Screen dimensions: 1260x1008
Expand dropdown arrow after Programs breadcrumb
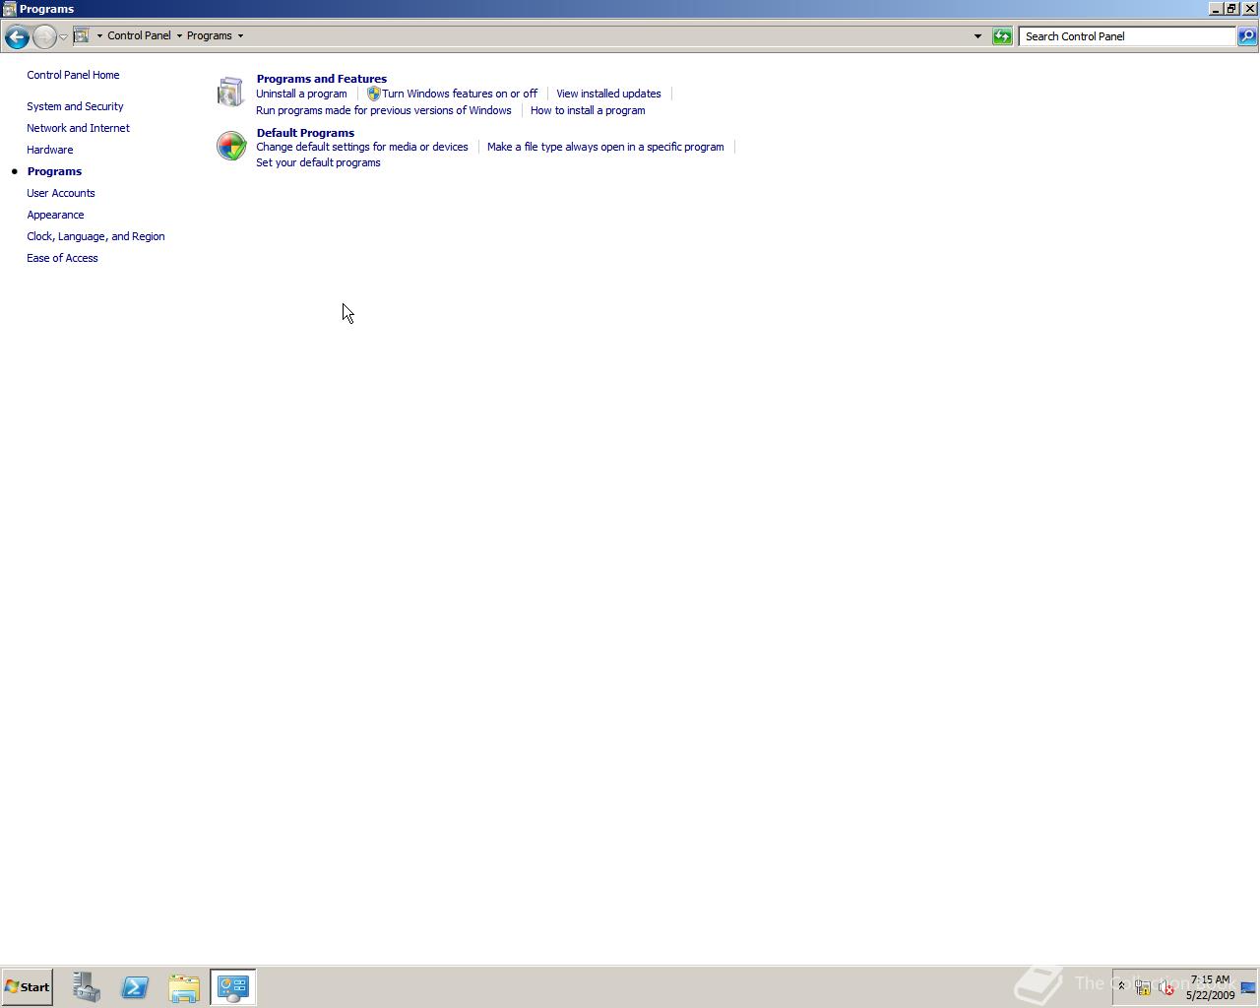(240, 35)
